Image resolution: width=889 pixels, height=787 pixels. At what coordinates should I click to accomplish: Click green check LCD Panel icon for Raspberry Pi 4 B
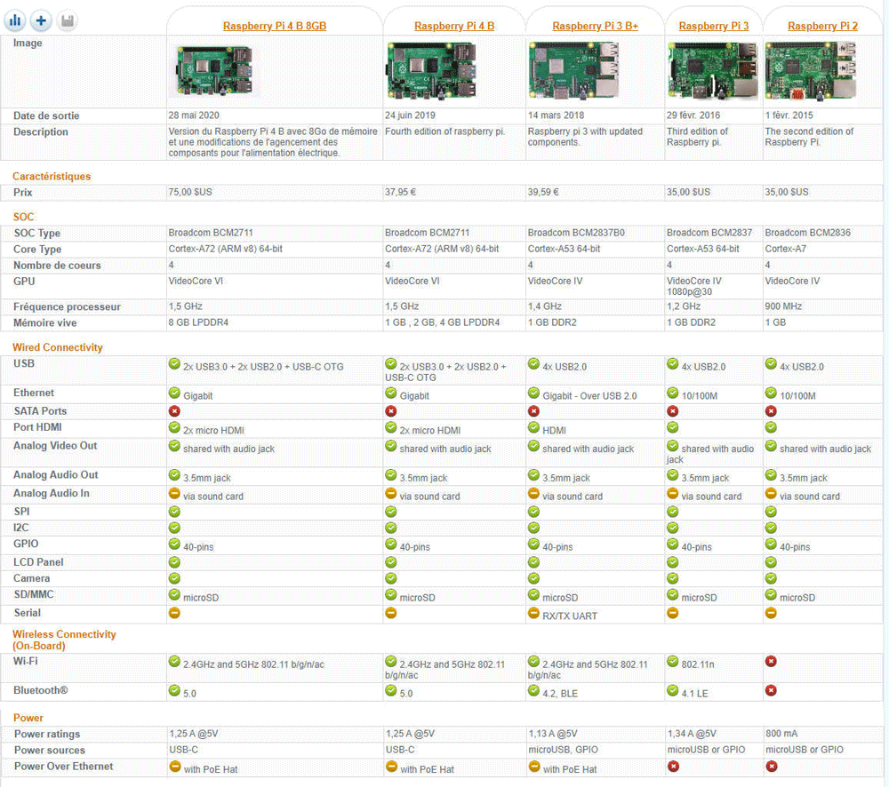click(391, 562)
